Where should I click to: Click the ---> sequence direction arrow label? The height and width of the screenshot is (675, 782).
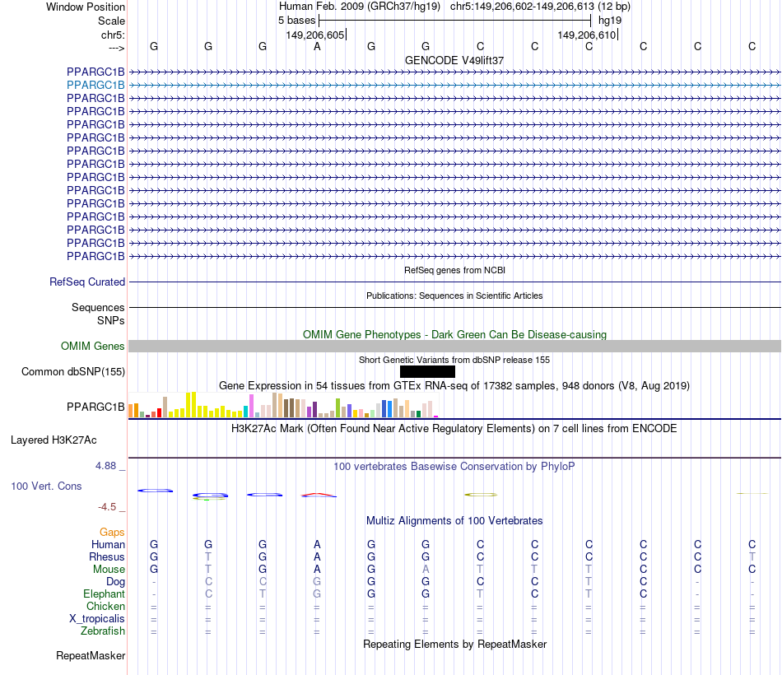(x=116, y=48)
